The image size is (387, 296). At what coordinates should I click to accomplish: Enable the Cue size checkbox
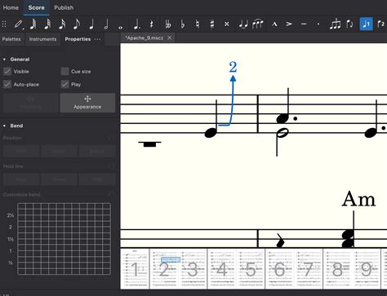pos(64,72)
